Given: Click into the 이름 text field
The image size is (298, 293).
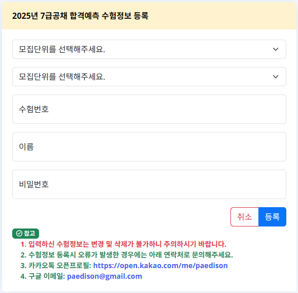Looking at the screenshot, I should tap(149, 147).
